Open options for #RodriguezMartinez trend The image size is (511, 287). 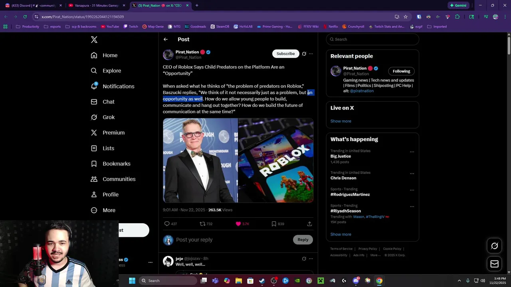click(412, 190)
